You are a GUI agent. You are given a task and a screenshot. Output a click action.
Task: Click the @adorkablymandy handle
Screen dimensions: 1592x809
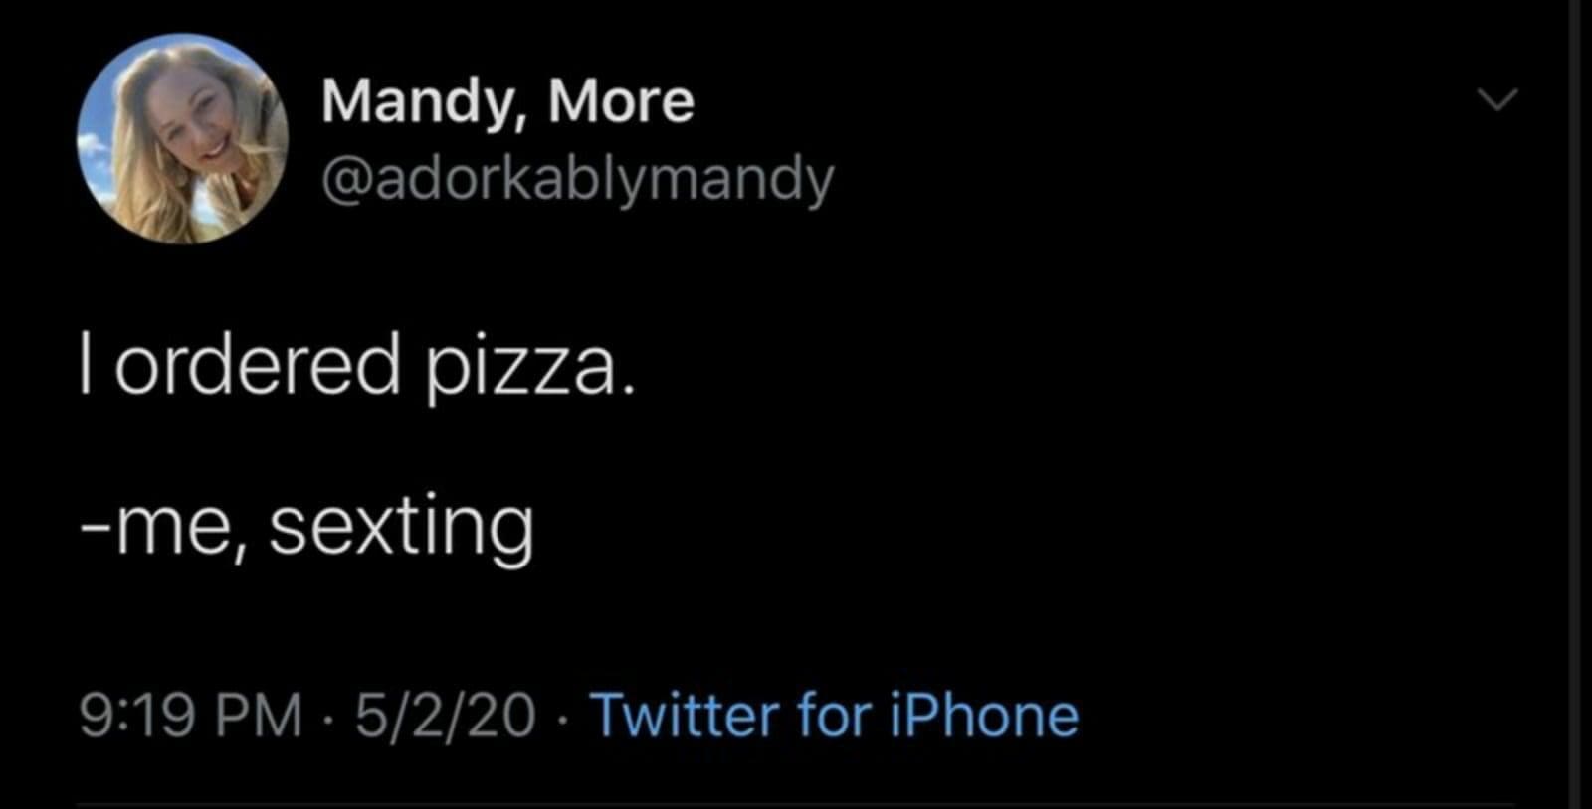click(x=577, y=179)
